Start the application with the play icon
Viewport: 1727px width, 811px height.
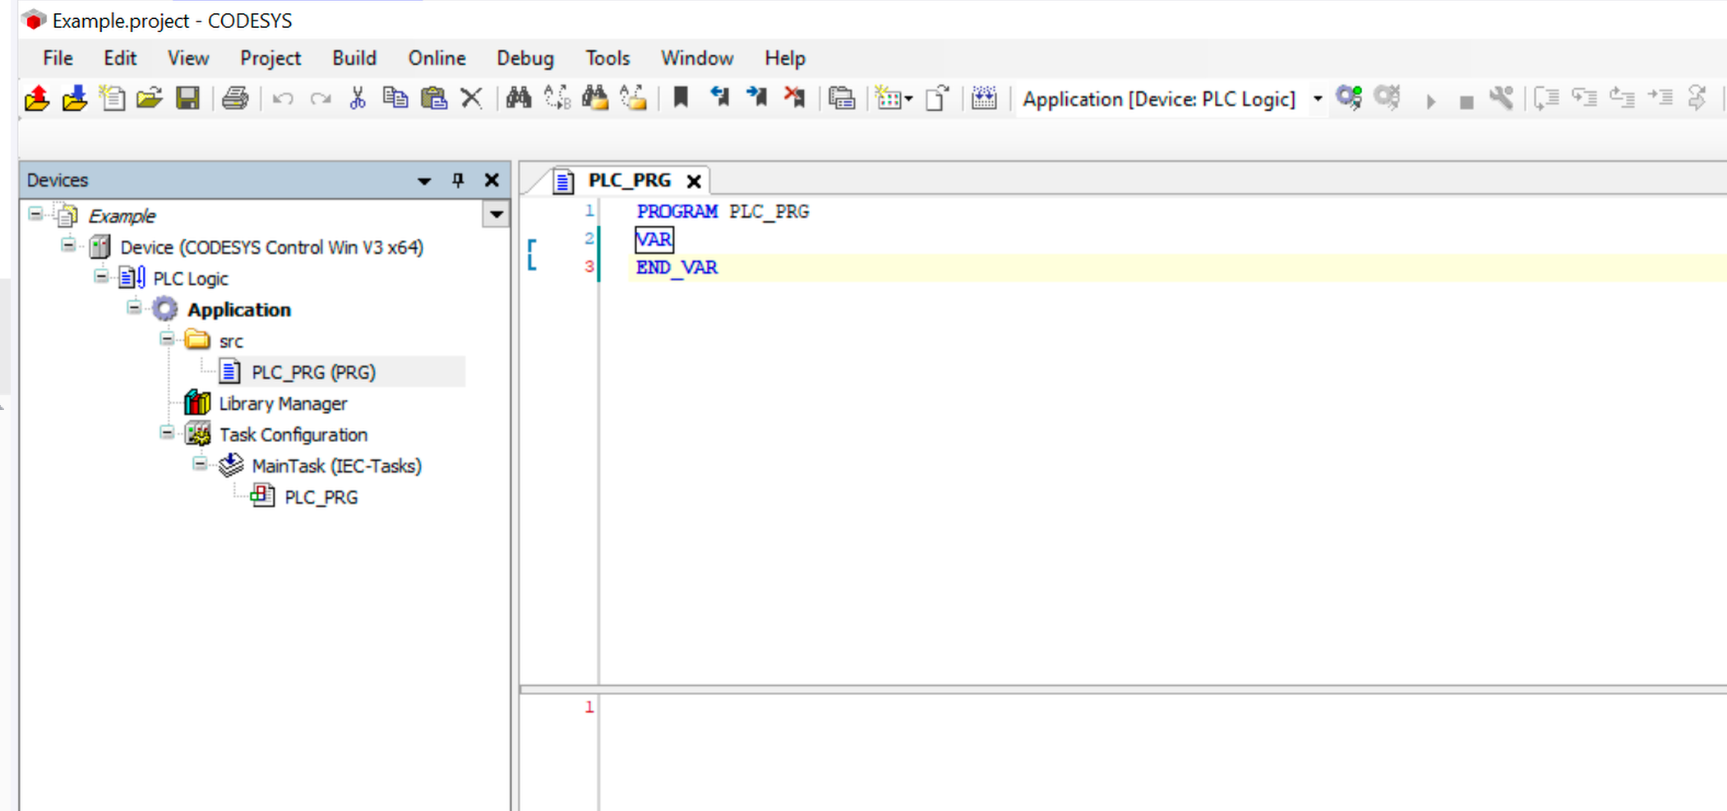click(1431, 102)
